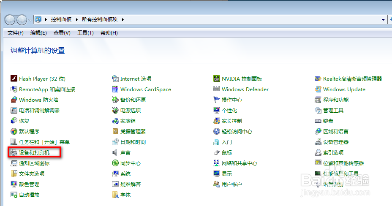
Task: Expand the arrow after 所有控制面板项 breadcrumb
Action: 123,19
